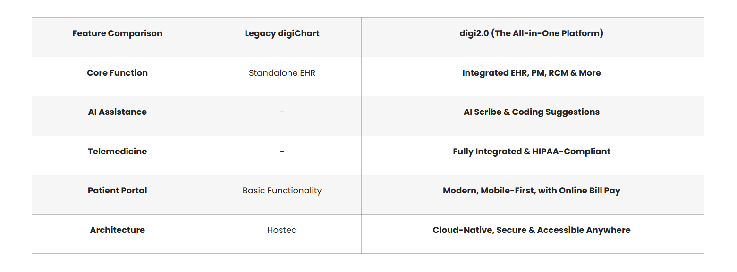The image size is (737, 272).
Task: Click the dash in the AI Assistance row
Action: coord(282,112)
